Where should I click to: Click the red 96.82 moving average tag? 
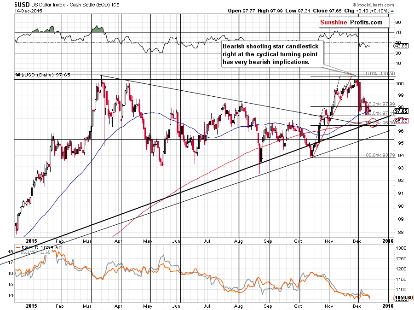[401, 121]
